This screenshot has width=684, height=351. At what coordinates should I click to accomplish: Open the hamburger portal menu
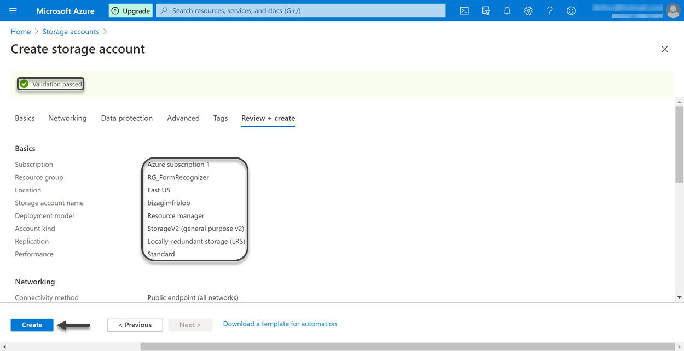pos(13,11)
